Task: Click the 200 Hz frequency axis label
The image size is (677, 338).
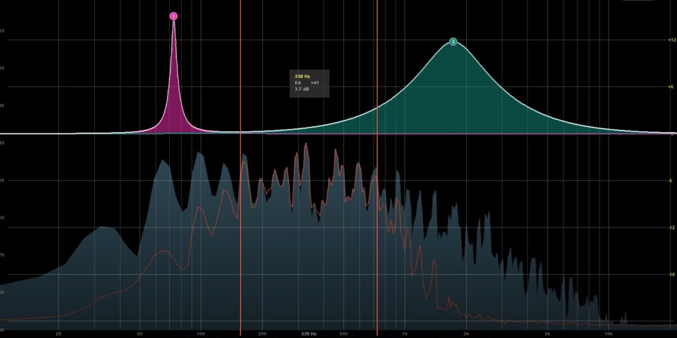Action: click(x=262, y=334)
